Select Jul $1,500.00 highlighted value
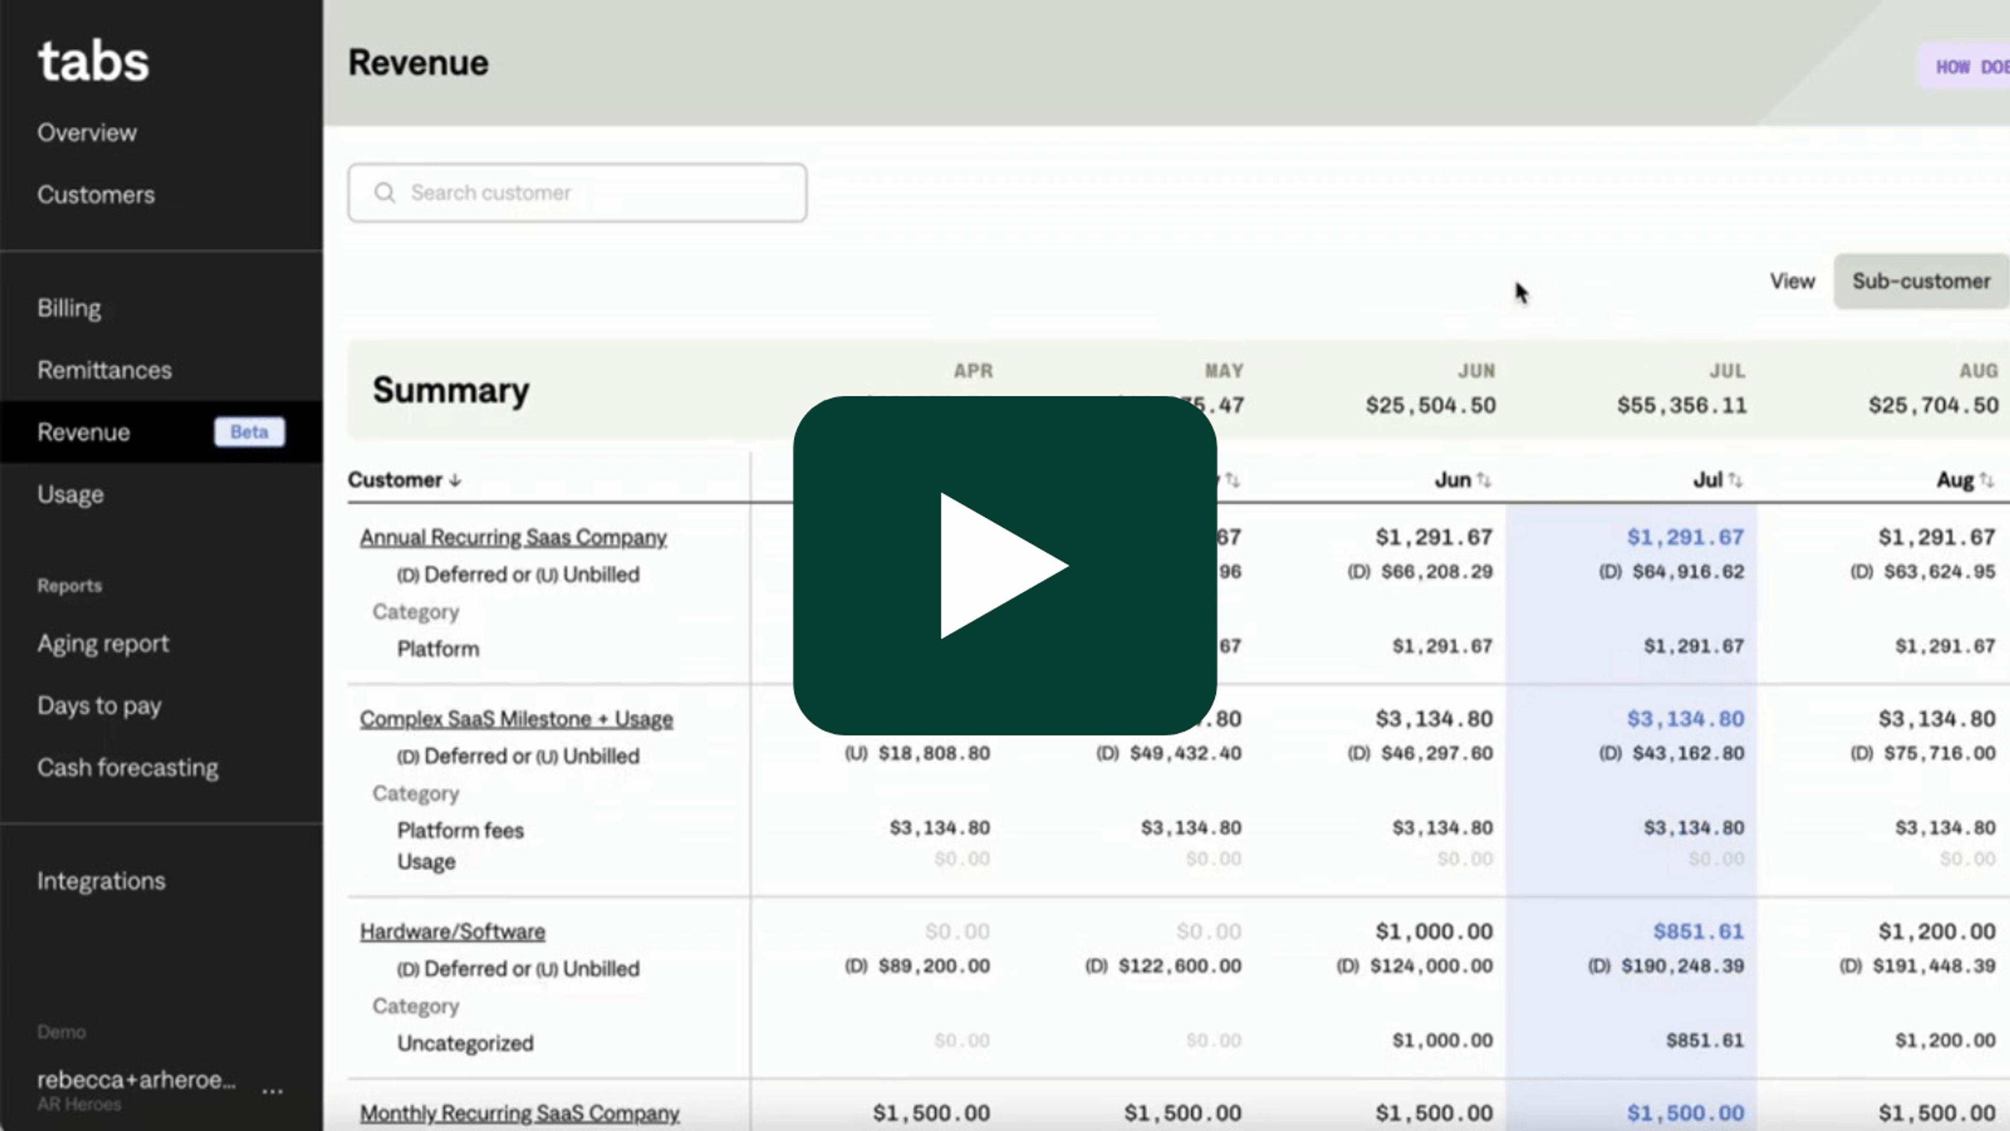The height and width of the screenshot is (1131, 2010). click(x=1685, y=1113)
